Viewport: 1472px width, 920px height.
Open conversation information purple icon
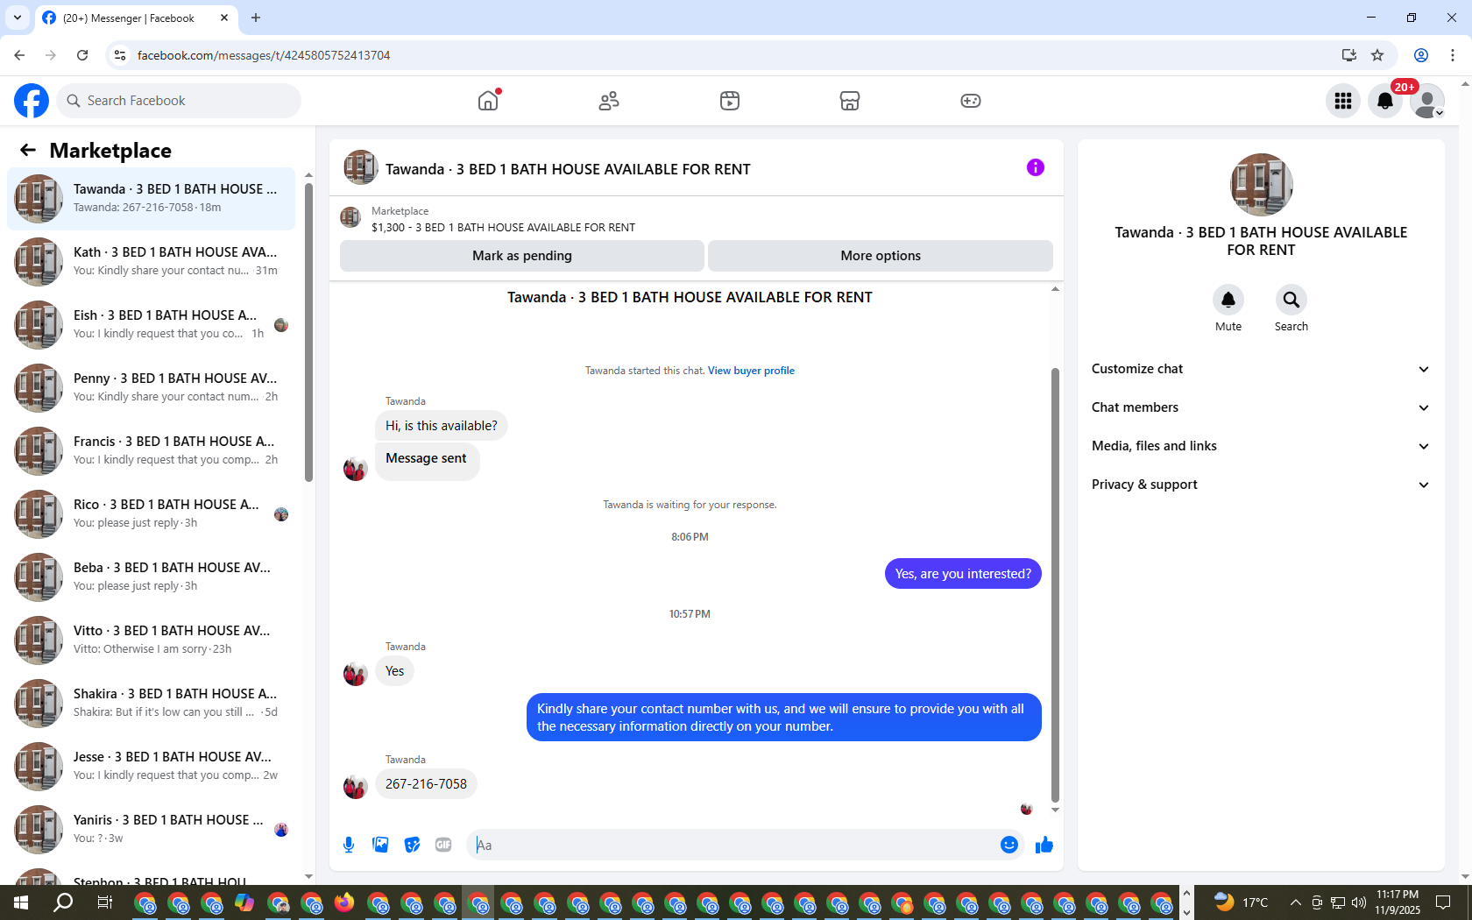click(x=1036, y=167)
